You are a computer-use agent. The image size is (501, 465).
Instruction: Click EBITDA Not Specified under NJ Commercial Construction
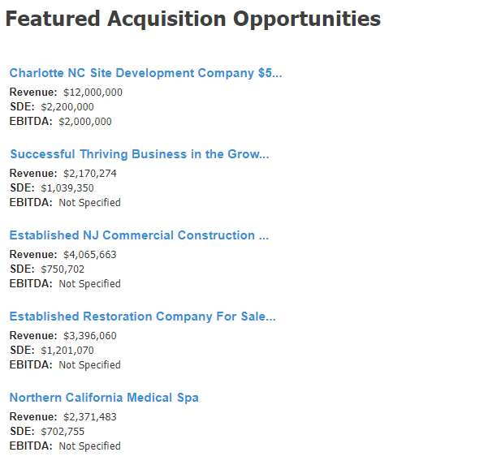(89, 284)
